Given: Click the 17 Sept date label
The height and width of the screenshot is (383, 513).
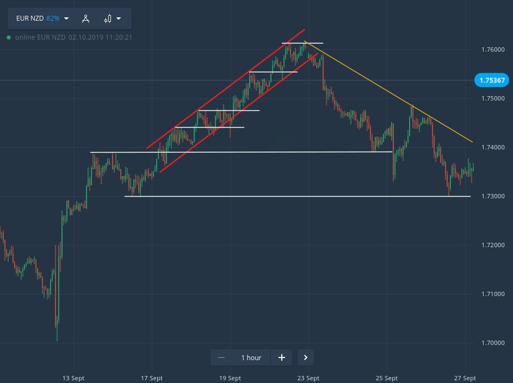Looking at the screenshot, I should point(151,378).
